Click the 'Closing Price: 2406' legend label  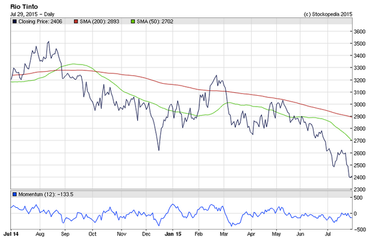40,22
